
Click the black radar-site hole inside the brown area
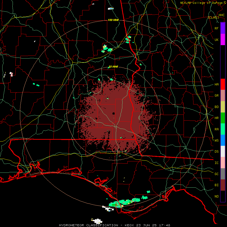coord(114,113)
